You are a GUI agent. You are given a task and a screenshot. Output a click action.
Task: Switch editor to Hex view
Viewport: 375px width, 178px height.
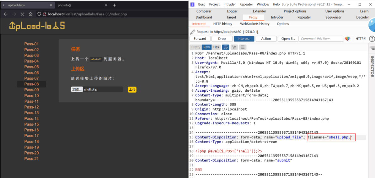(216, 47)
